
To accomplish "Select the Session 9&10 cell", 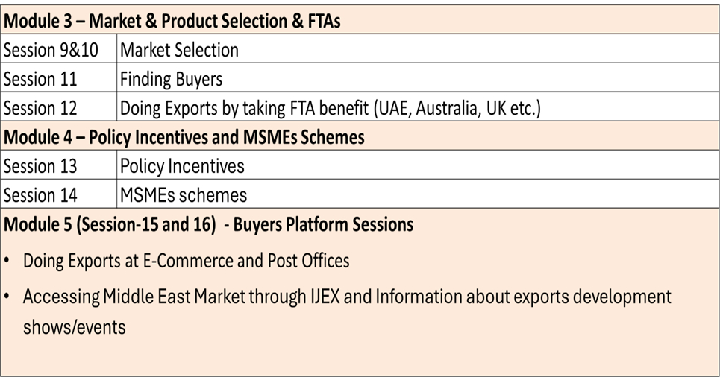I will [46, 50].
